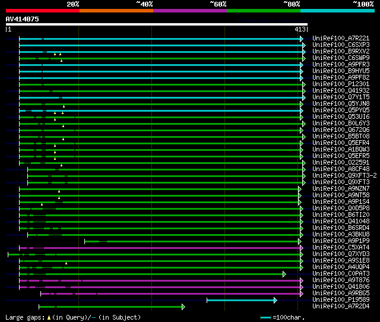Click arrowhead ending the C0PAT3 alignment
The image size is (380, 322).
click(284, 274)
